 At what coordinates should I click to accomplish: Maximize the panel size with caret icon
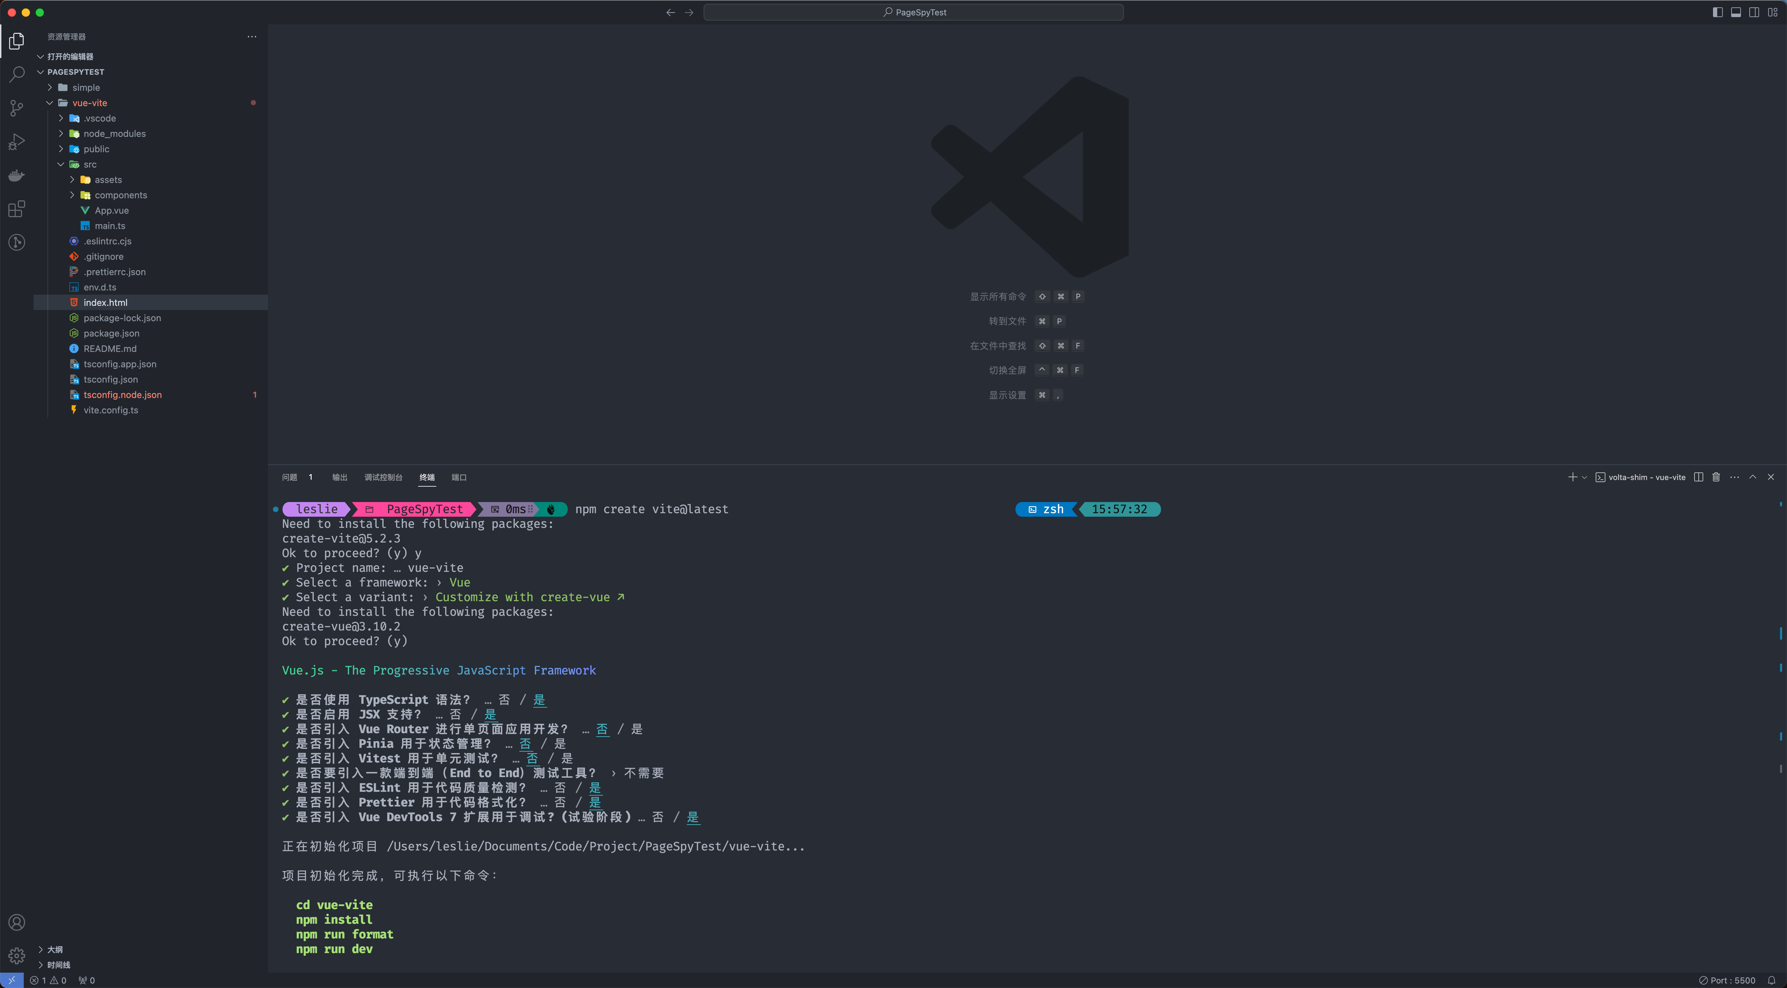(1752, 477)
